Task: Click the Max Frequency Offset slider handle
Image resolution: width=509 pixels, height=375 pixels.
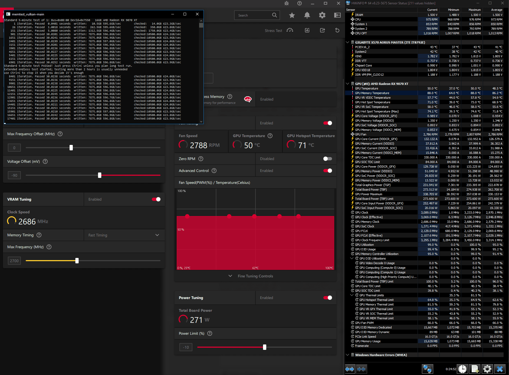Action: tap(71, 148)
